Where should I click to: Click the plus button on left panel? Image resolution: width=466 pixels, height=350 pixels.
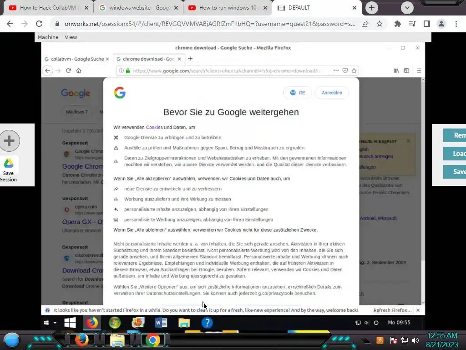tap(9, 141)
